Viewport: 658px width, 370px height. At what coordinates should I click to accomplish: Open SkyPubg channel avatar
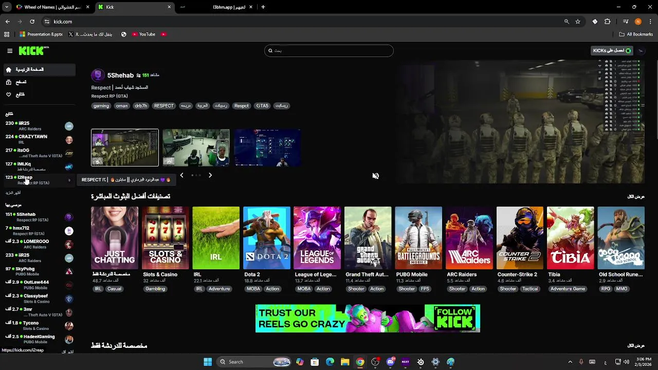coord(69,271)
